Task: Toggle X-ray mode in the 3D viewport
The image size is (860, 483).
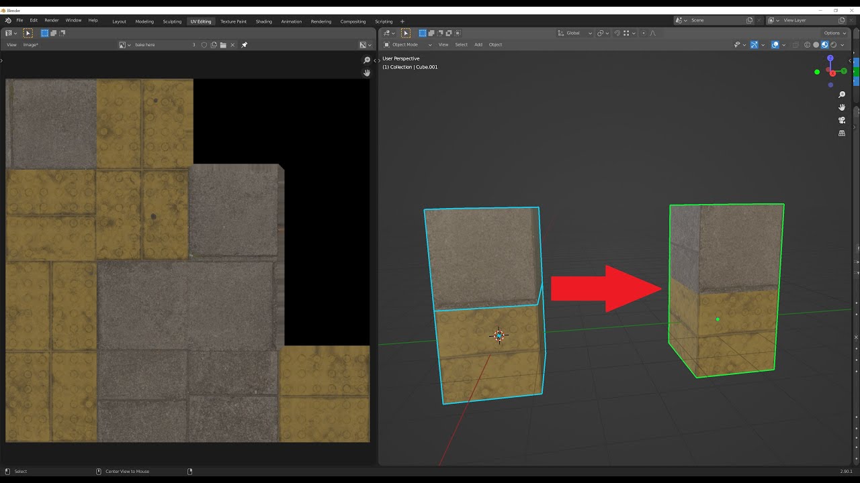Action: 796,45
